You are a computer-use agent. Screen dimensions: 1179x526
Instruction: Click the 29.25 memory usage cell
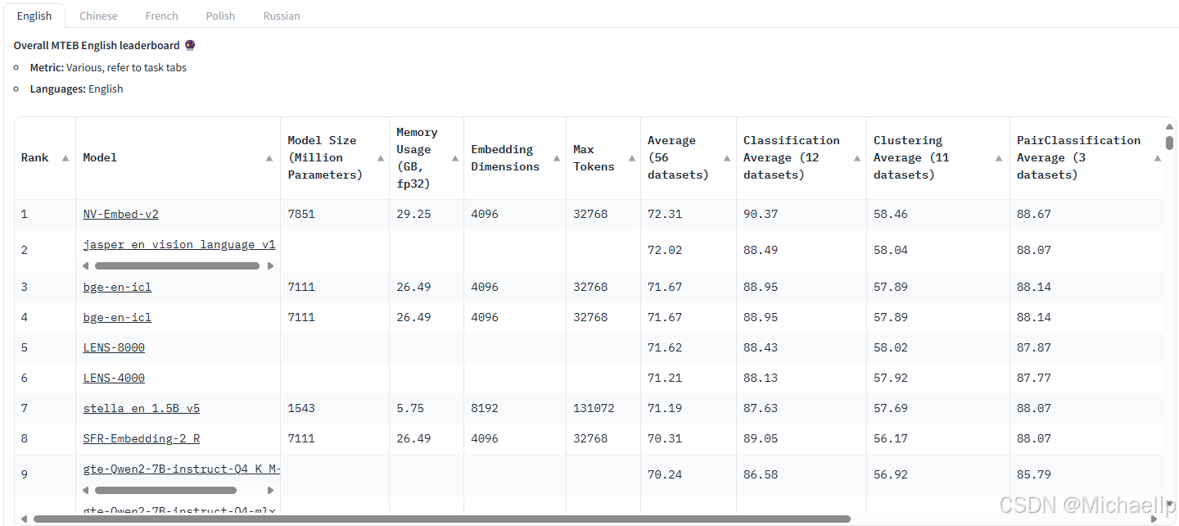pos(413,214)
